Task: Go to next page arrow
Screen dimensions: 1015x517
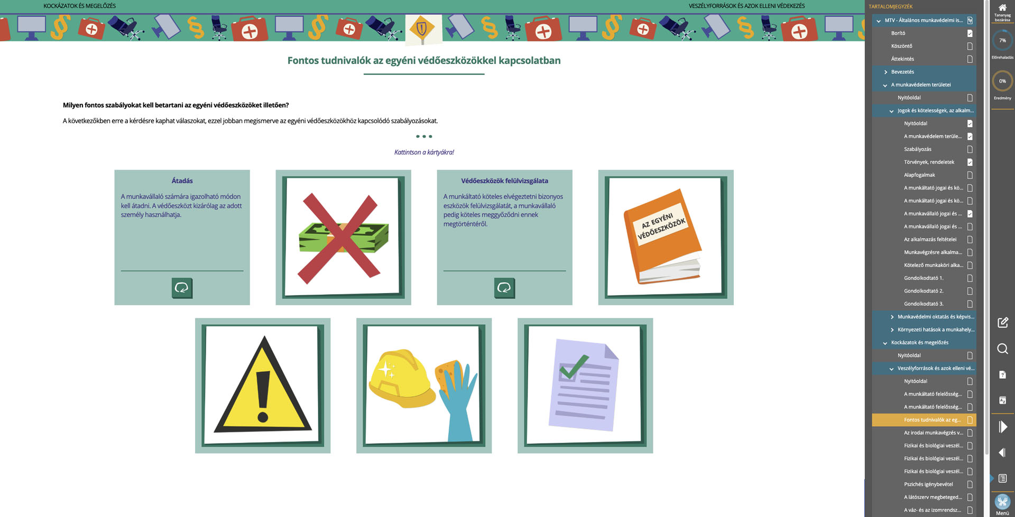Action: coord(1002,427)
